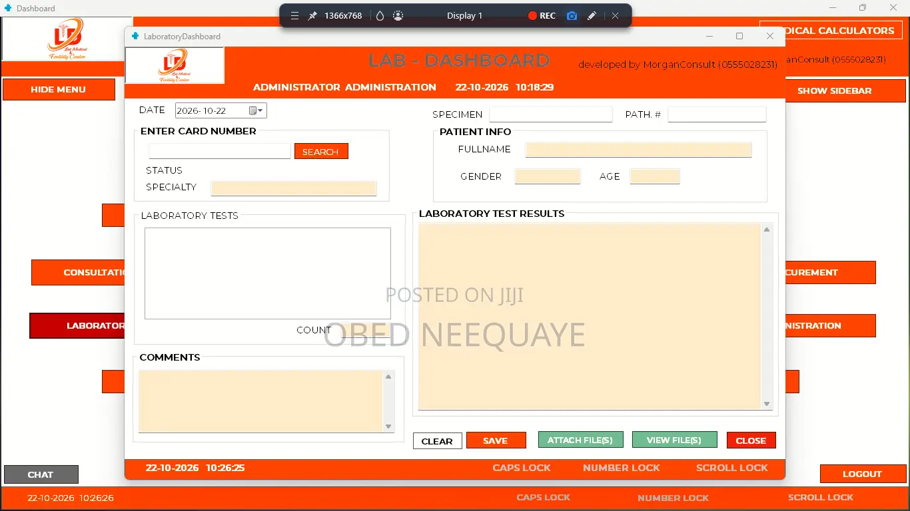Select the LABORATORY menu in Dashboard
This screenshot has height=511, width=910.
point(77,325)
